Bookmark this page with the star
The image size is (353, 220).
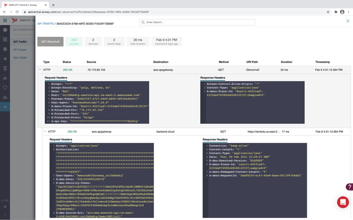point(328,12)
